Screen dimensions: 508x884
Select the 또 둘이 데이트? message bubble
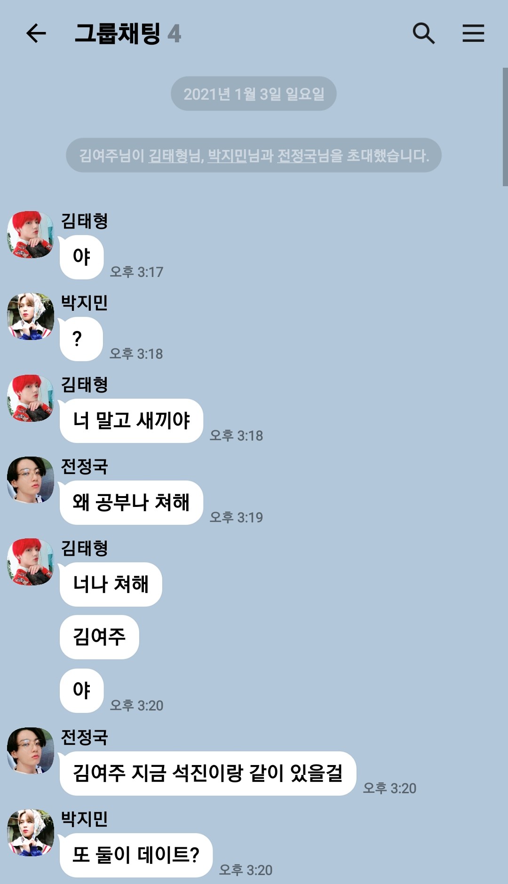pos(136,855)
